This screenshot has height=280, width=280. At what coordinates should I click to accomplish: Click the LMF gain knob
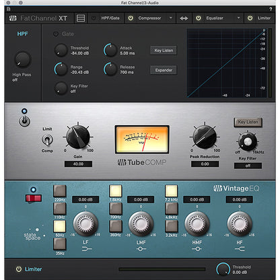coord(141,223)
